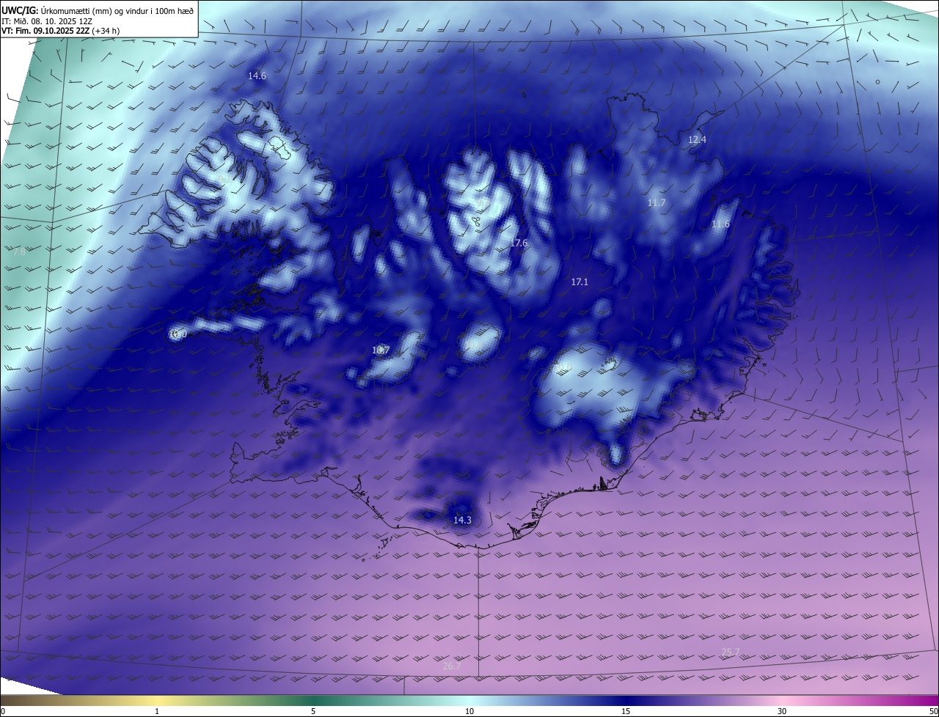
Task: Click the 14.6 value label
Action: [257, 76]
